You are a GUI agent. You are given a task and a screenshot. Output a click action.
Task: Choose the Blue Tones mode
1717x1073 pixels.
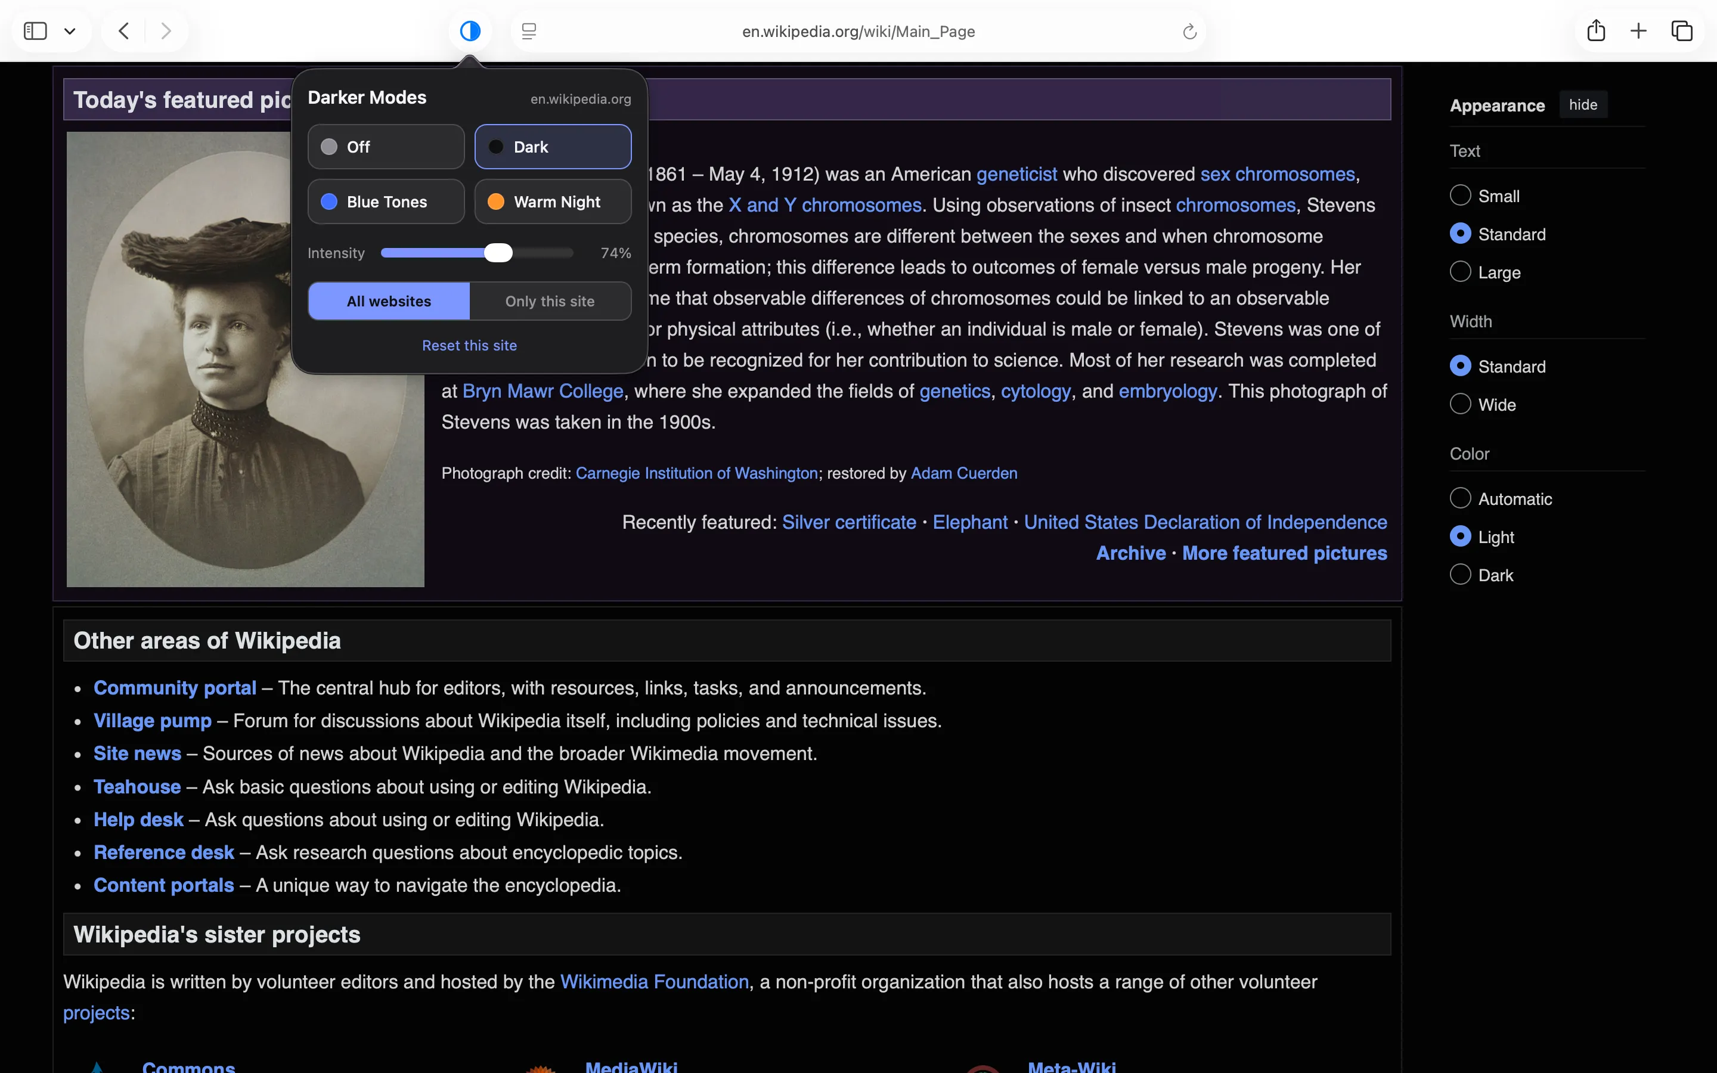coord(386,201)
